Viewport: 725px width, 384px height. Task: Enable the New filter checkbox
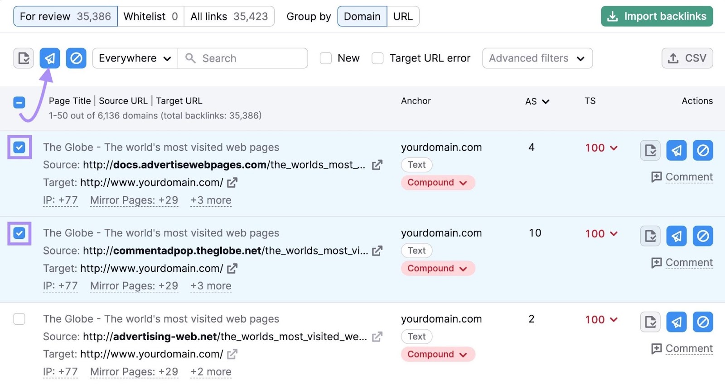pyautogui.click(x=326, y=58)
